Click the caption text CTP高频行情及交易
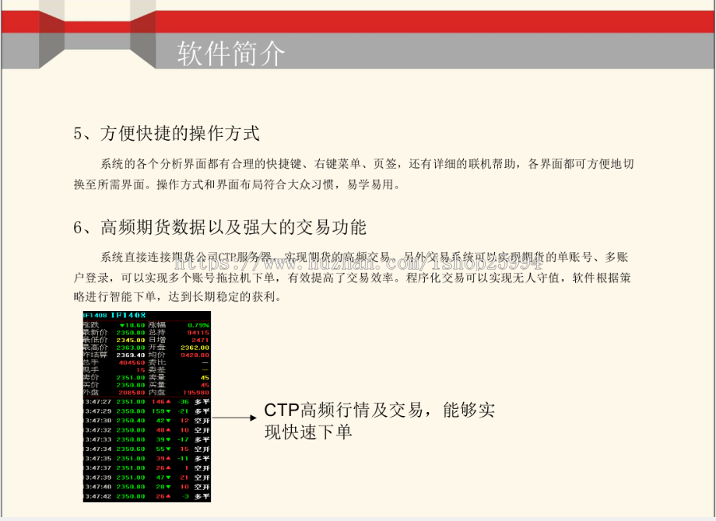Viewport: 716px width, 521px height. (x=344, y=410)
